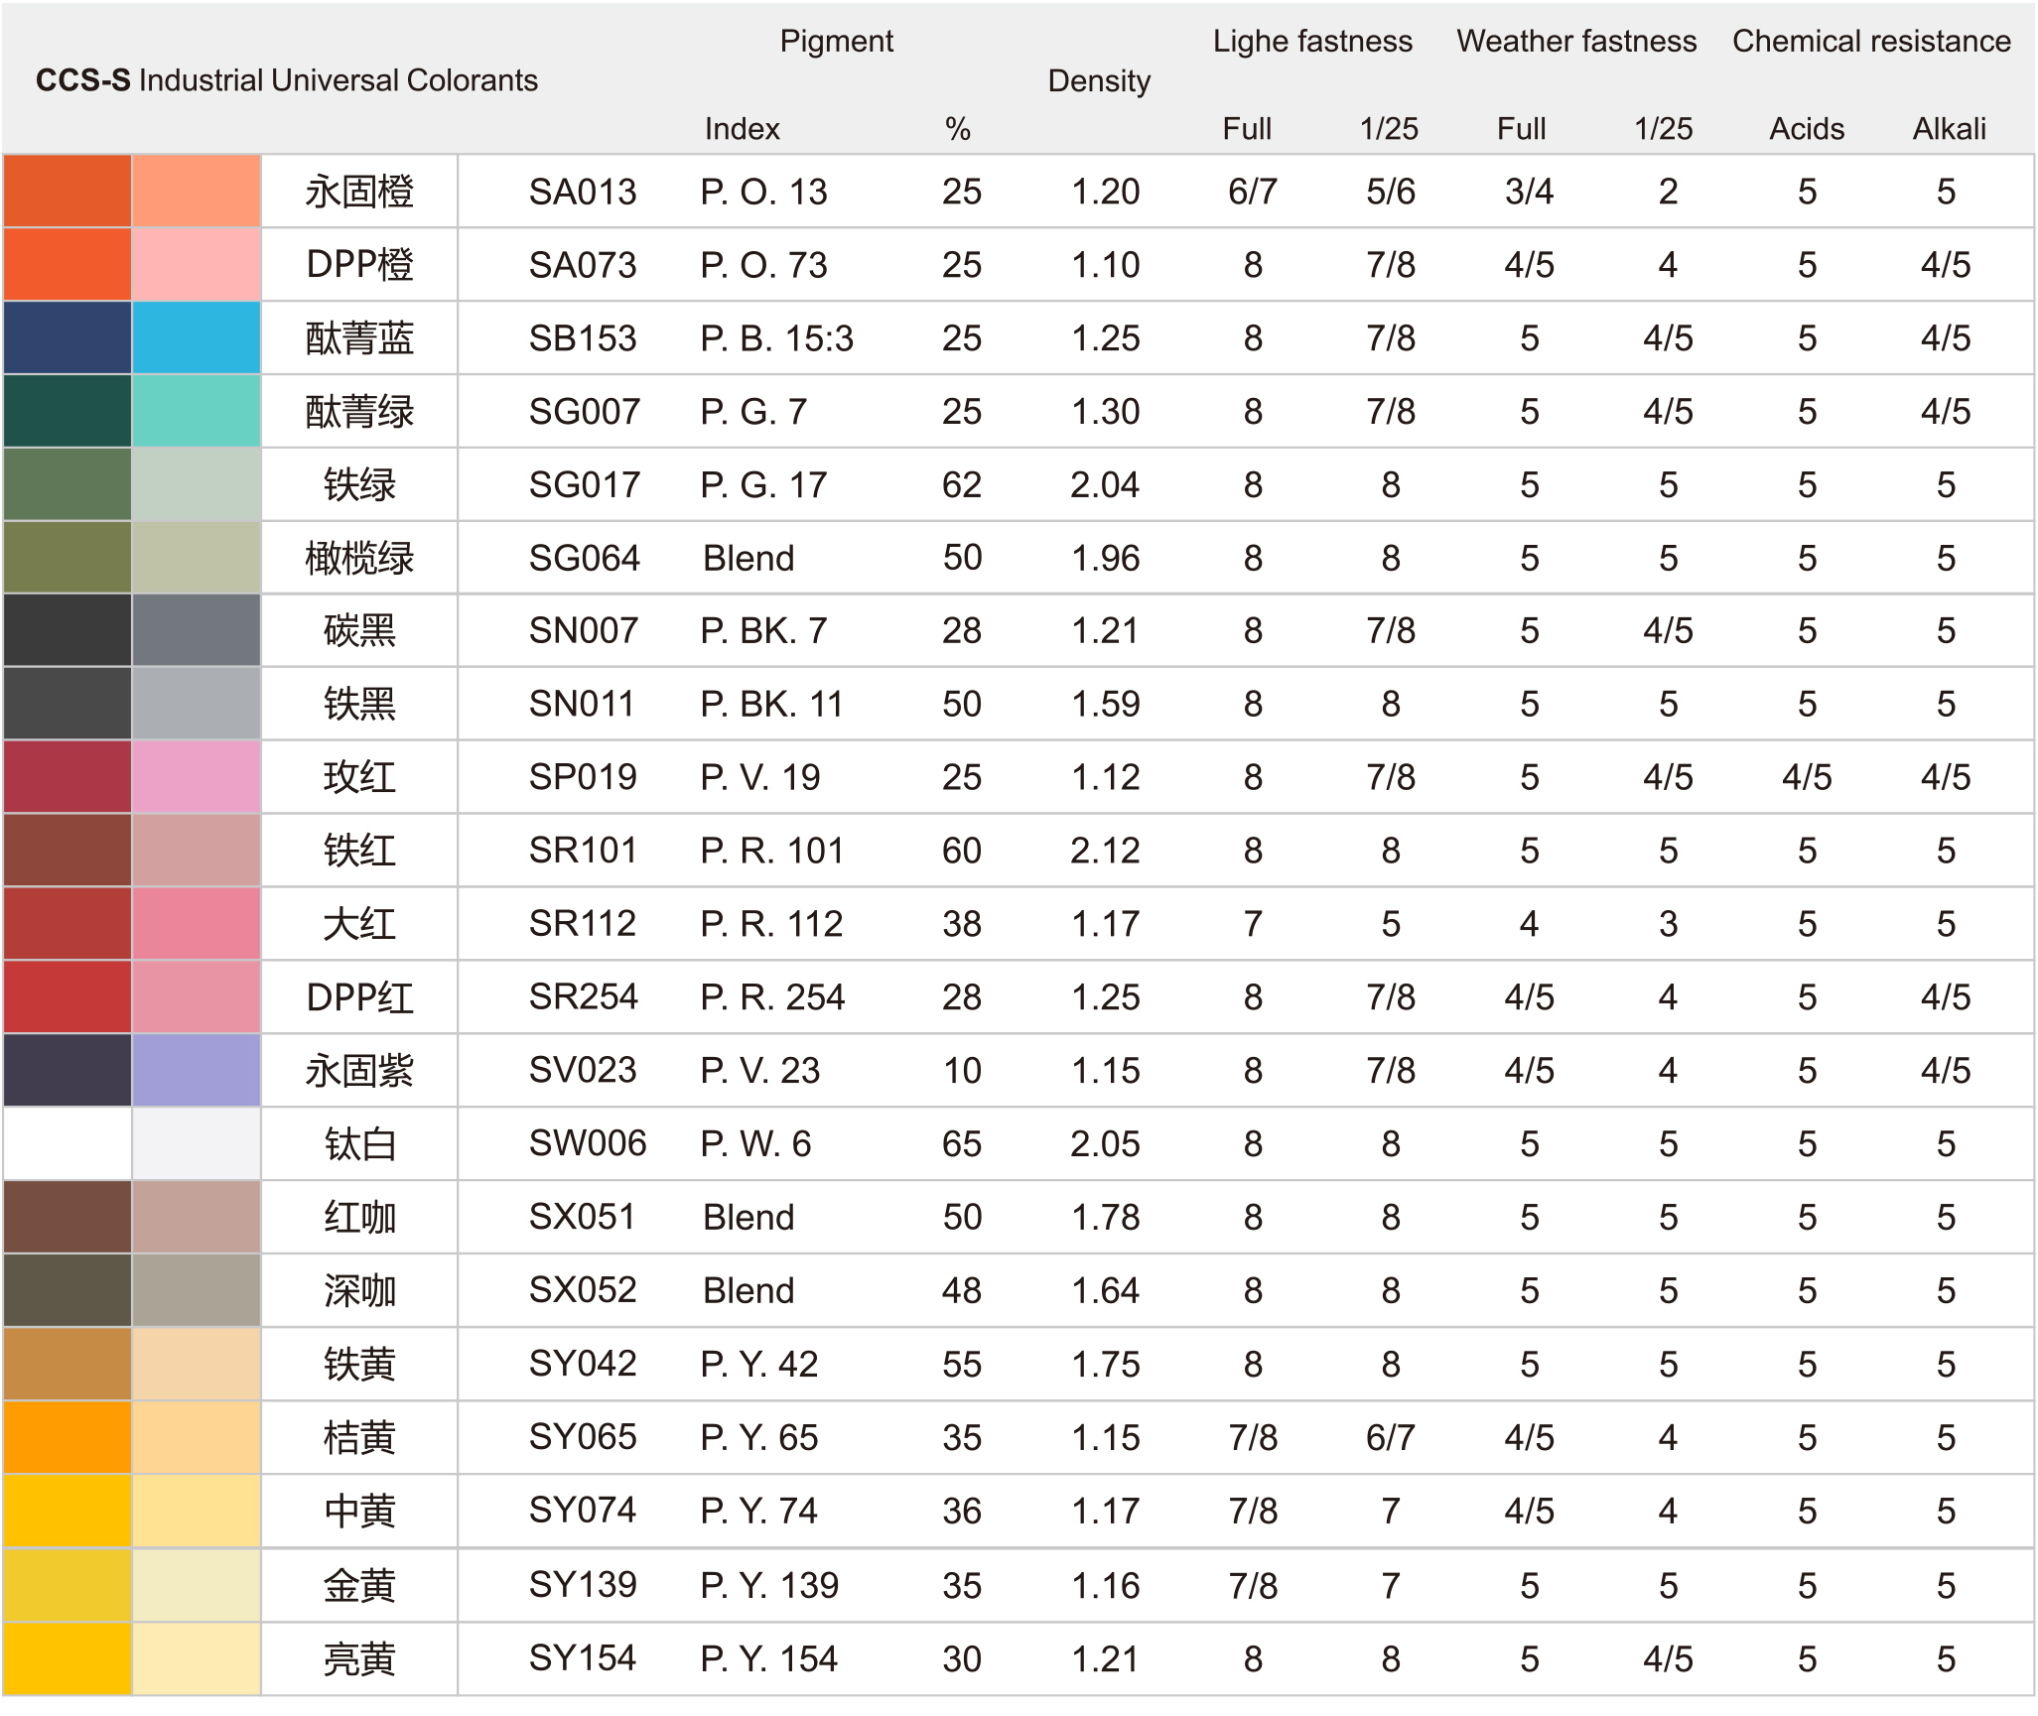
Task: Click the '3/4' weather fastness for SA013
Action: [x=1529, y=192]
